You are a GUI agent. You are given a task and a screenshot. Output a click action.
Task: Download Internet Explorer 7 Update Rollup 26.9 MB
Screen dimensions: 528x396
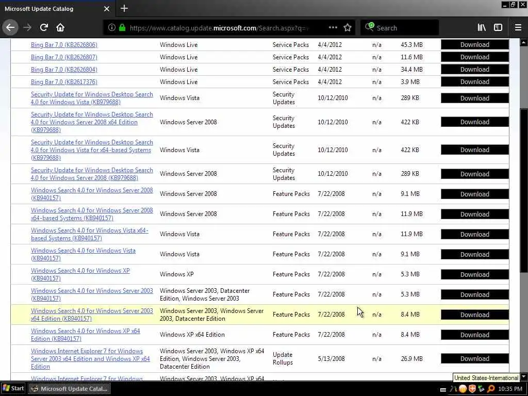tap(474, 359)
